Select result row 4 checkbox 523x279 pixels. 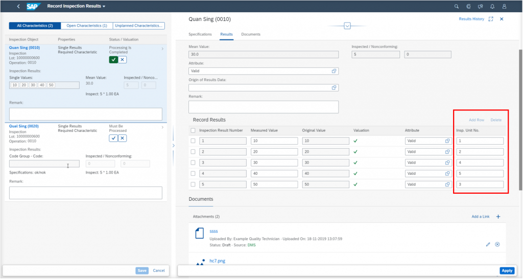[x=193, y=174]
